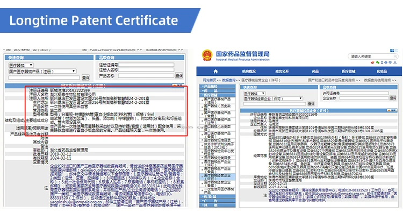403x220 pixels.
Task: Click 查询 button of advanced search, right page
Action: tap(393, 98)
